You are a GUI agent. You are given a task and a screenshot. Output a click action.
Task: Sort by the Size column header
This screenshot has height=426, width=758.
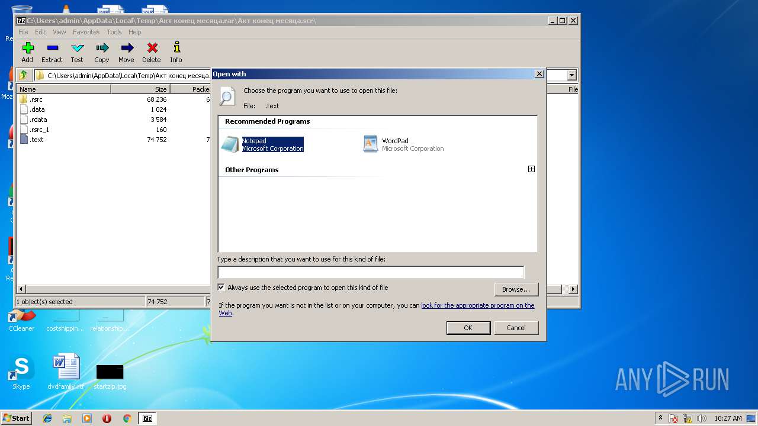(x=141, y=89)
